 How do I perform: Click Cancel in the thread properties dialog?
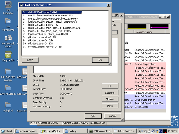click(x=112, y=116)
